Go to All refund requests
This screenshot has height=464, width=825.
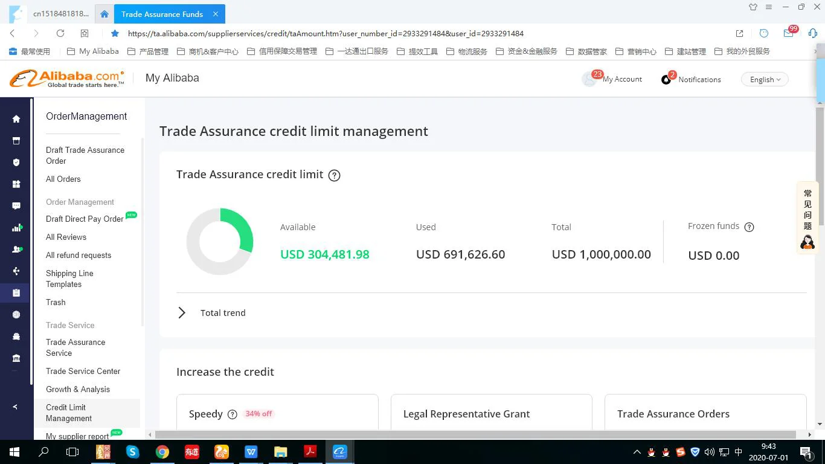click(x=79, y=255)
